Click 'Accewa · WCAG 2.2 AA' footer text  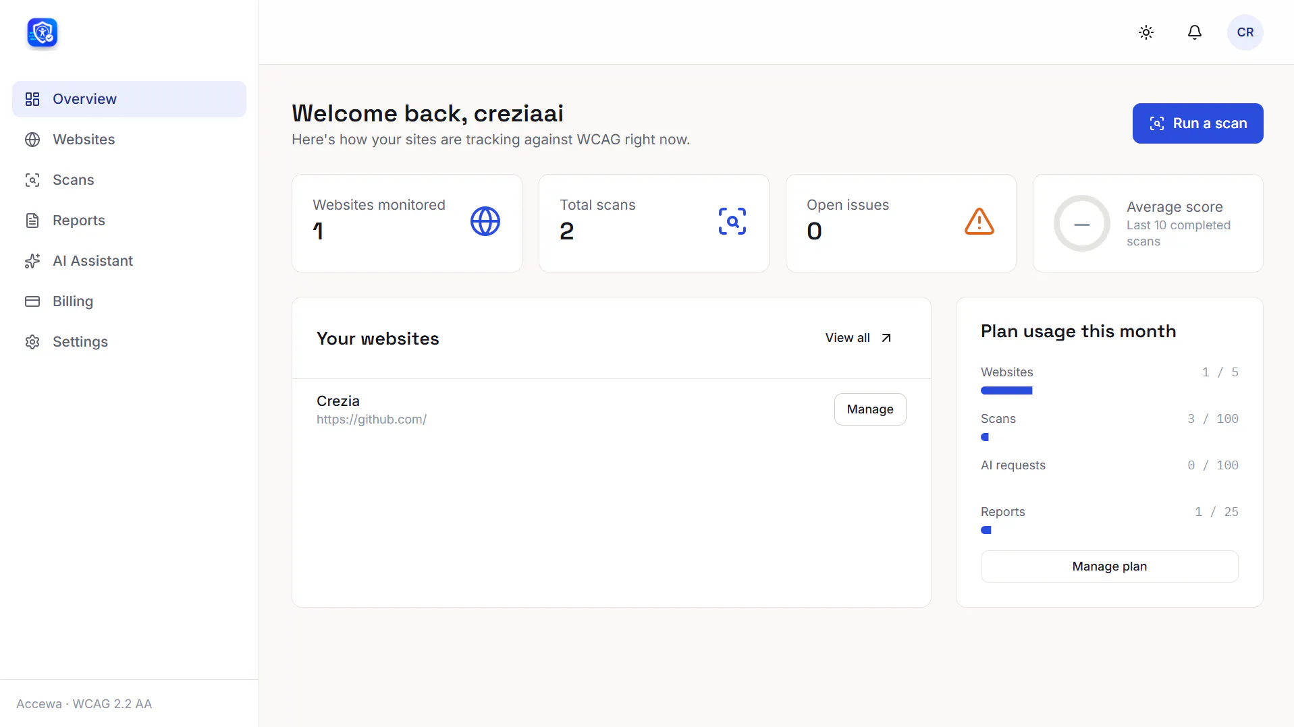(84, 704)
